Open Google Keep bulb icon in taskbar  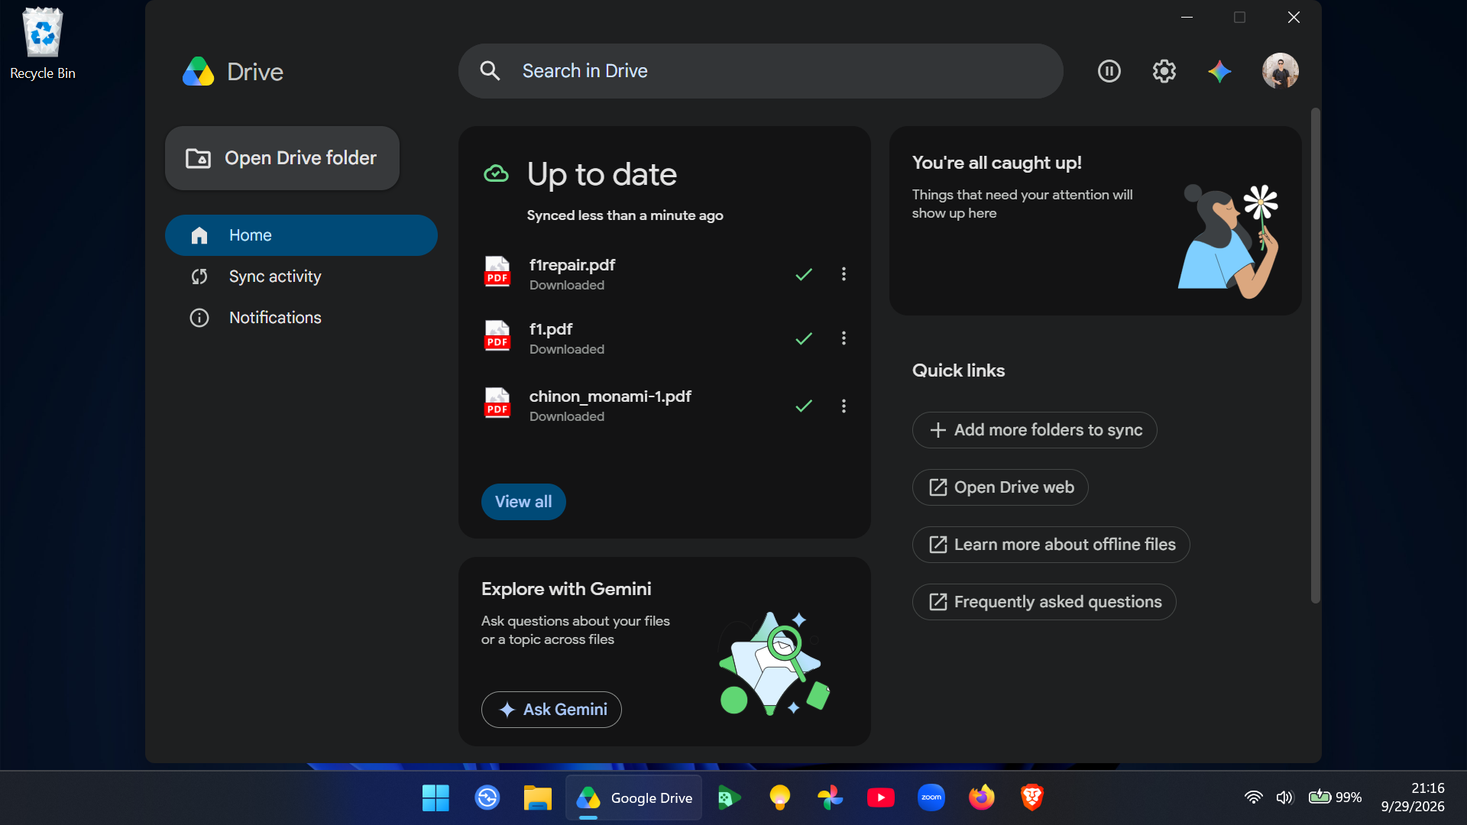779,797
